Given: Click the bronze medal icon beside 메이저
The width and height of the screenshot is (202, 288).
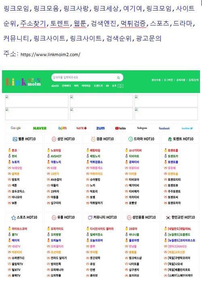Looking at the screenshot, I should (x=9, y=240).
